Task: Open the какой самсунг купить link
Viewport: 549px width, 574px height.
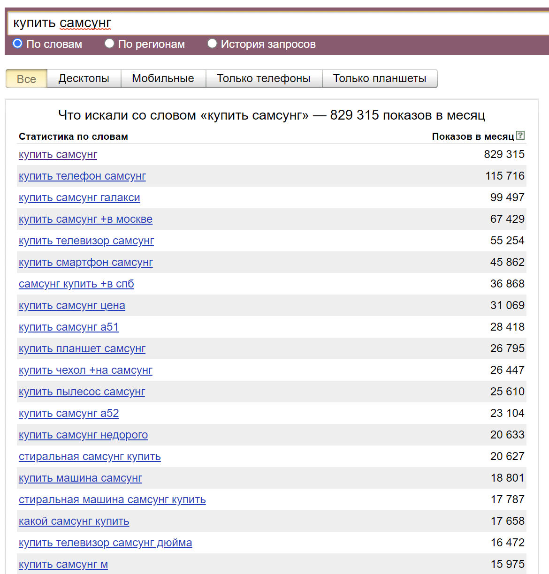Action: (x=74, y=521)
